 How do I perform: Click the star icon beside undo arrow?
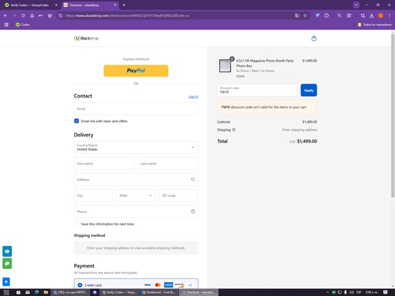50,15
